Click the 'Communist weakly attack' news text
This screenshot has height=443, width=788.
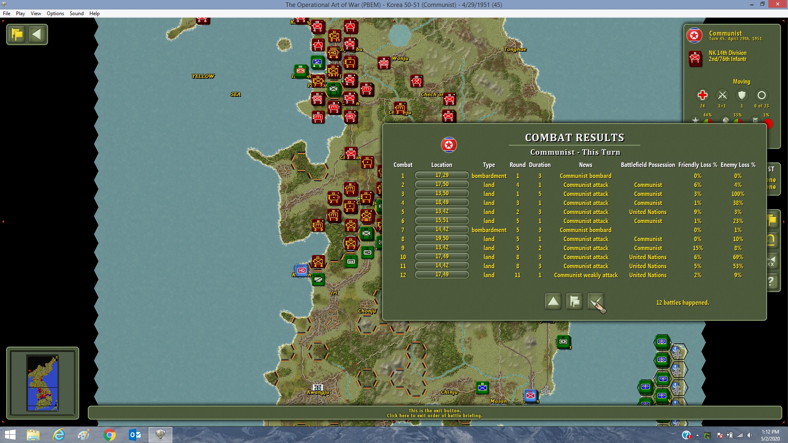586,275
